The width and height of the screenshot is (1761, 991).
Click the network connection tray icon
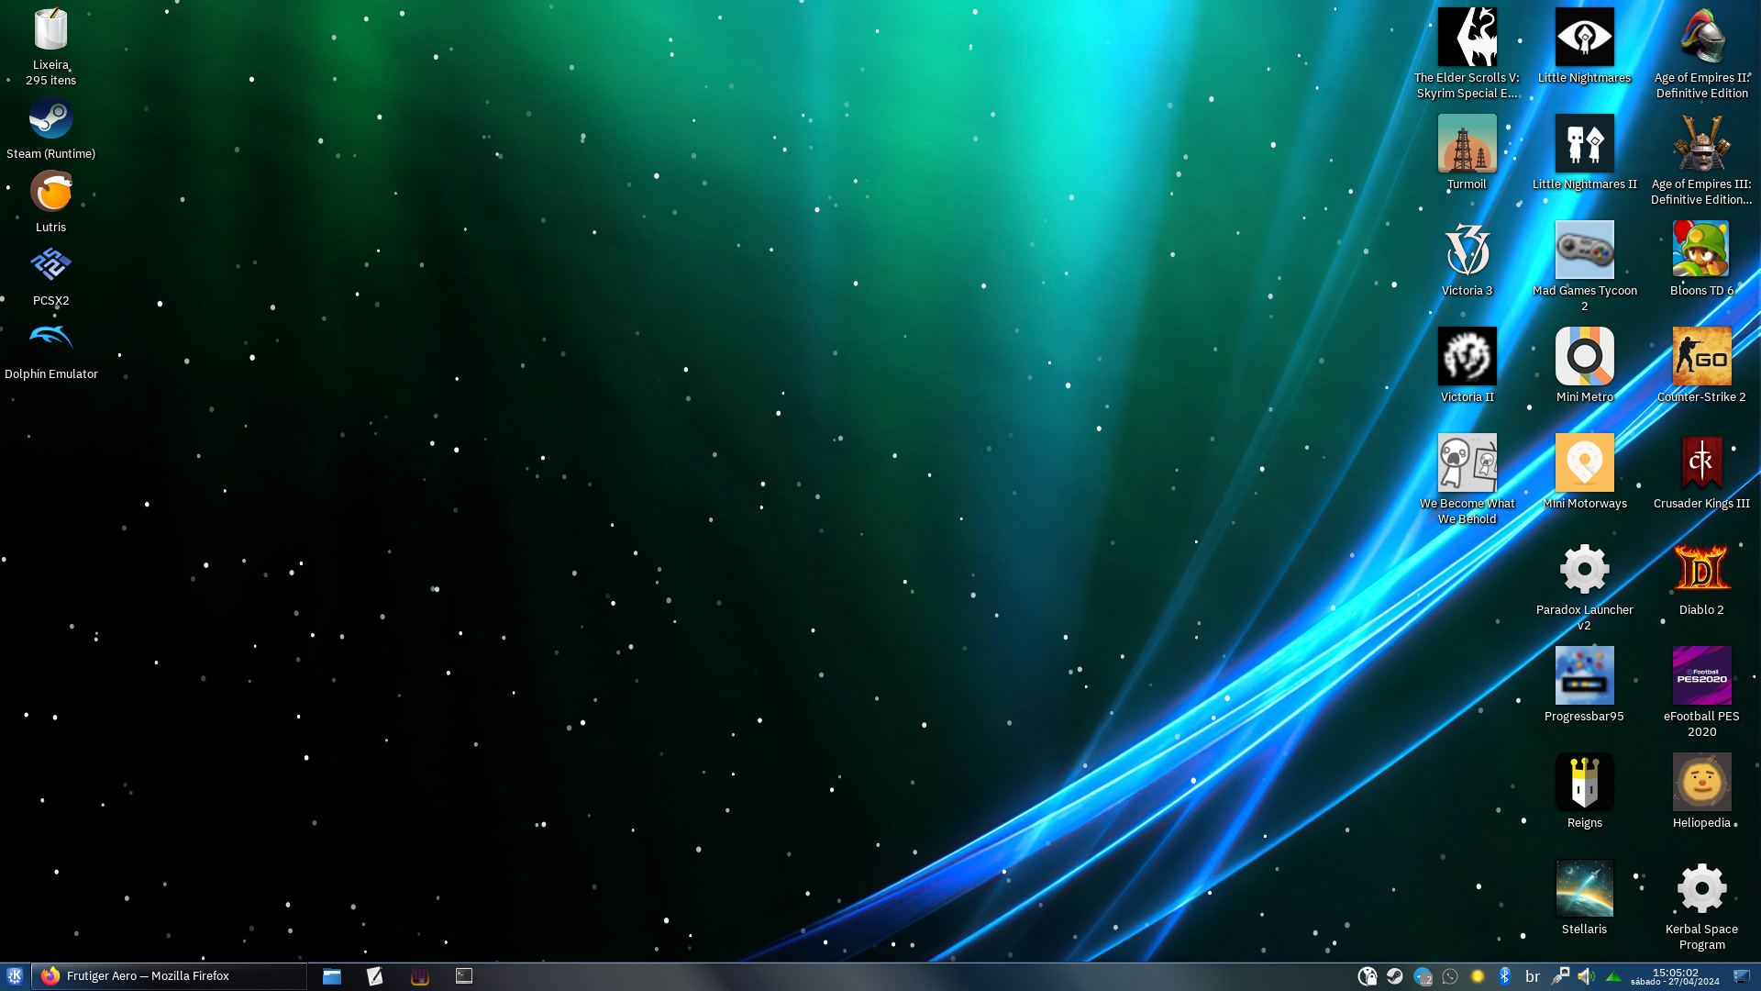point(1559,976)
